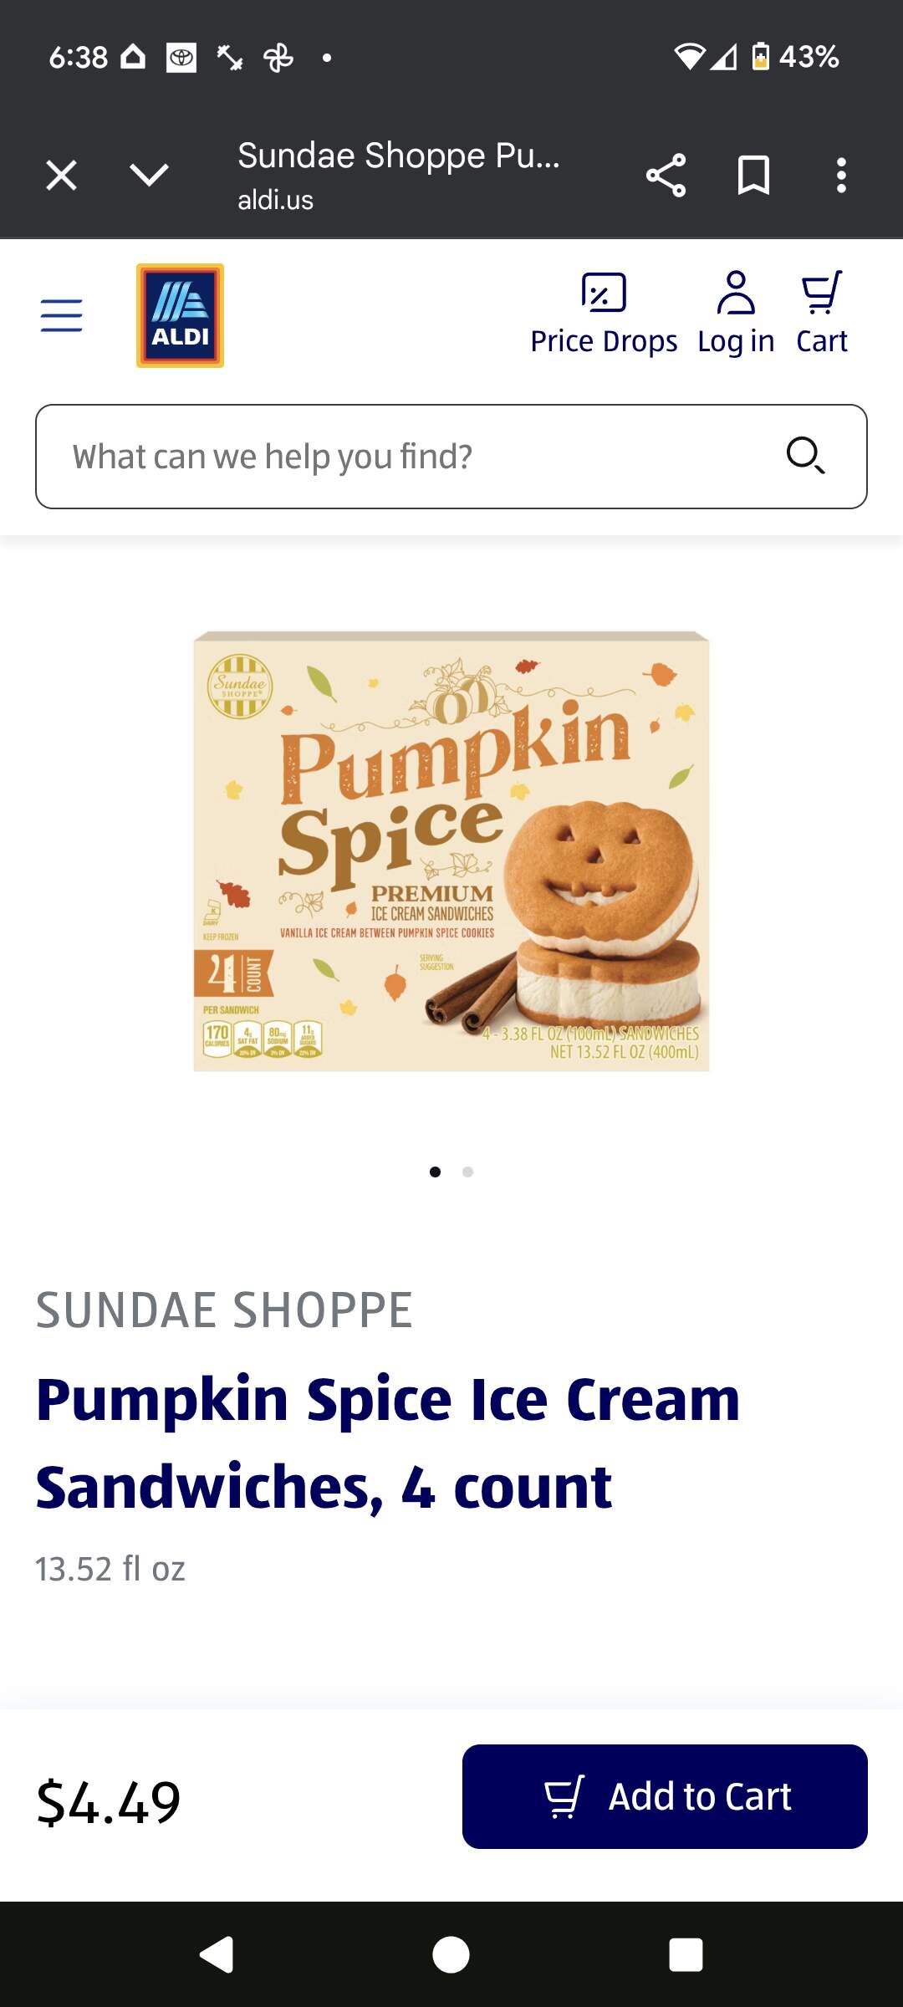
Task: Share this page via share icon
Action: tap(666, 176)
